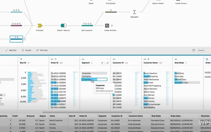Click the Segment sort icon
This screenshot has width=211, height=132.
(x=103, y=63)
